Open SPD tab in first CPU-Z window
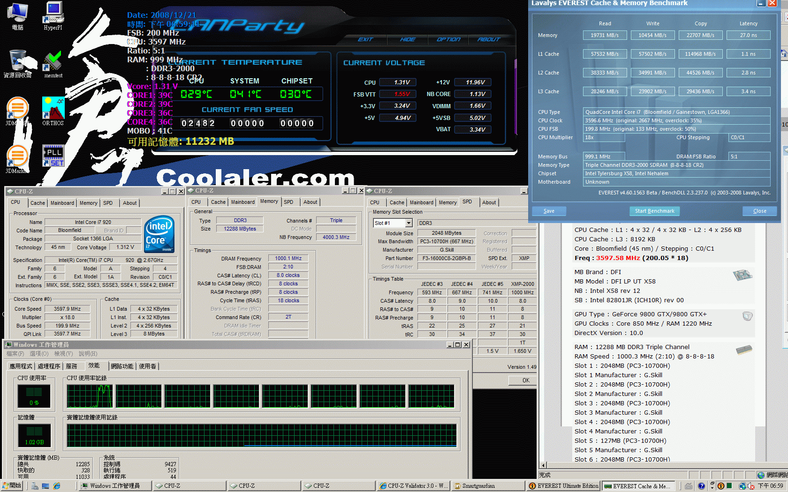This screenshot has height=492, width=788. coord(108,203)
